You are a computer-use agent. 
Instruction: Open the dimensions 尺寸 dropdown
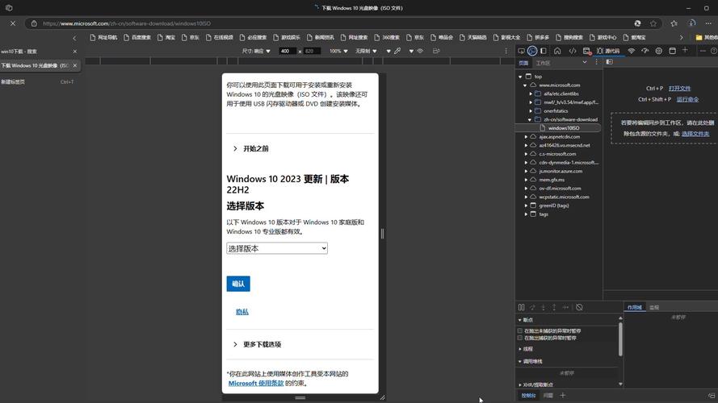[x=257, y=51]
